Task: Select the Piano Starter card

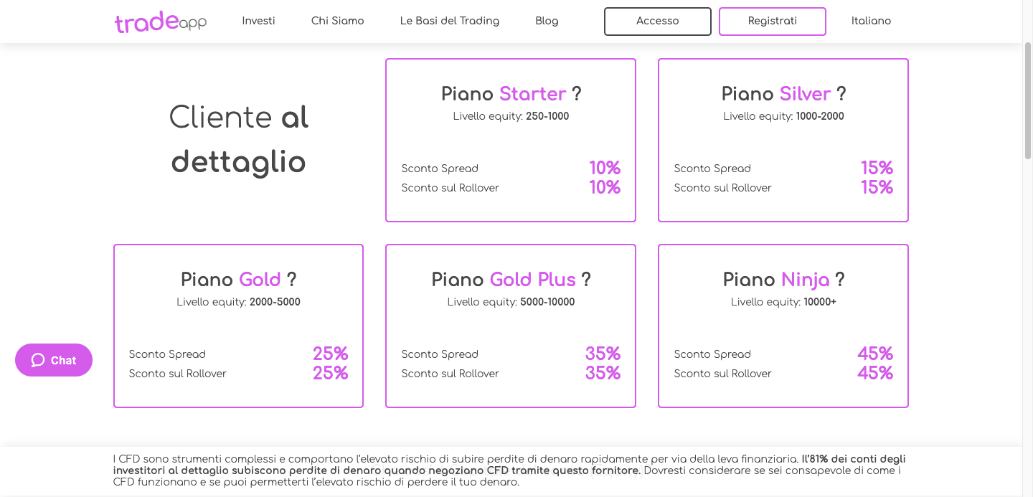Action: 511,140
